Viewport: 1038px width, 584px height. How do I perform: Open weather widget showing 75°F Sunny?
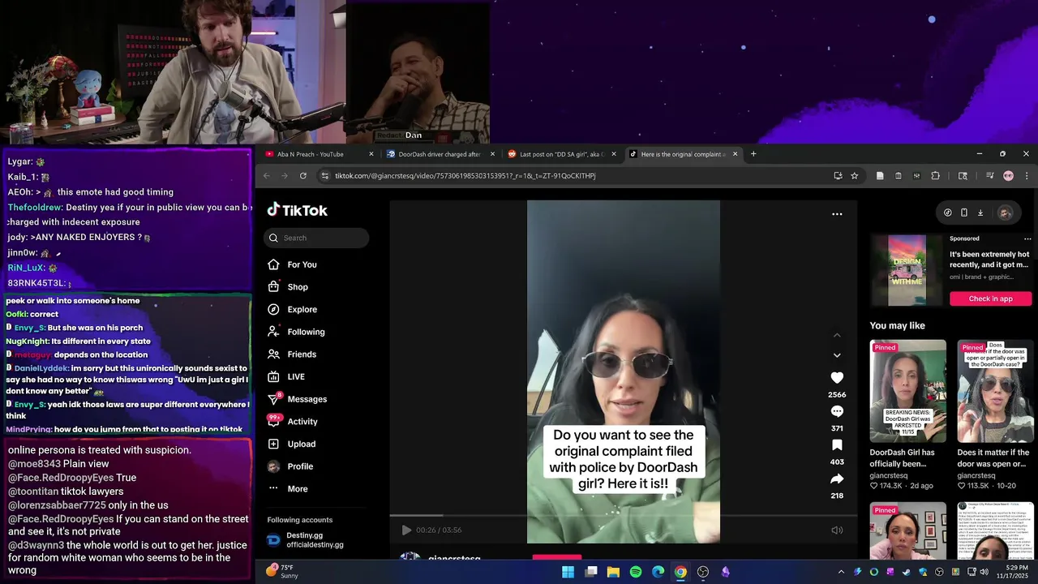281,572
